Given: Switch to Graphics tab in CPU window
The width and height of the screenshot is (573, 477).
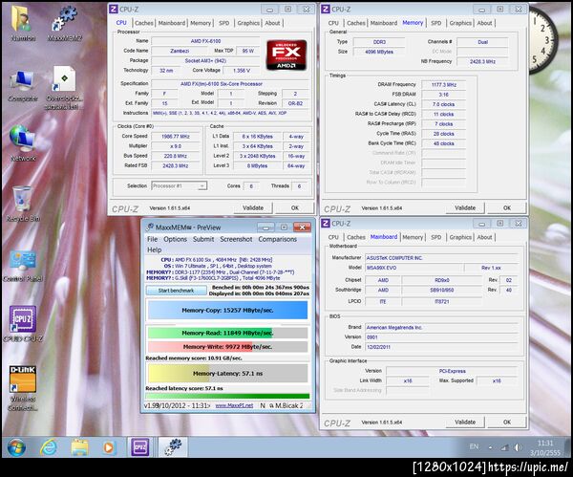Looking at the screenshot, I should [x=248, y=23].
